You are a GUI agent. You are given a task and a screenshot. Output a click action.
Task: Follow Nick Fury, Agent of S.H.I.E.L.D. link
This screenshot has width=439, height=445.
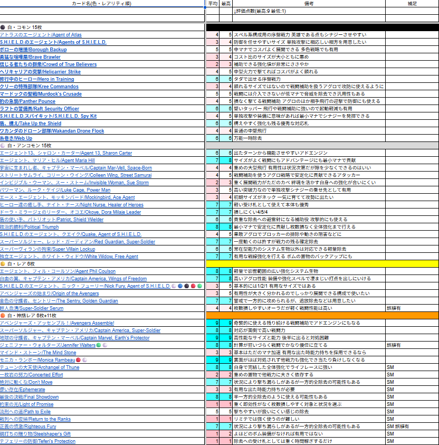point(85,286)
